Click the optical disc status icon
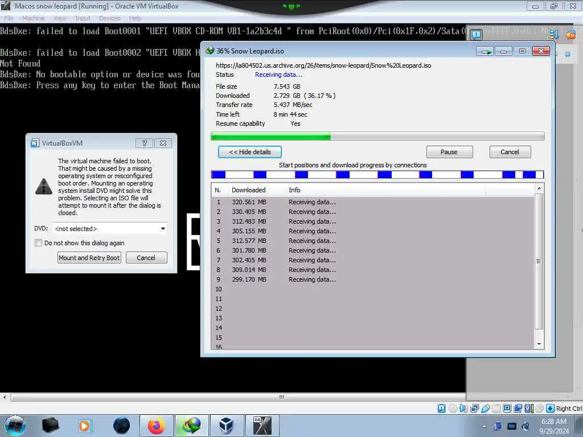Viewport: 583px width, 437px height. click(x=453, y=409)
